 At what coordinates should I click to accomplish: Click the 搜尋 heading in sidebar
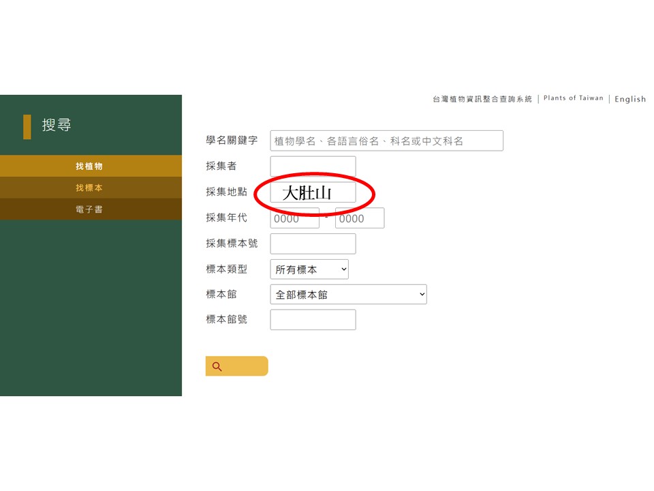coord(57,125)
